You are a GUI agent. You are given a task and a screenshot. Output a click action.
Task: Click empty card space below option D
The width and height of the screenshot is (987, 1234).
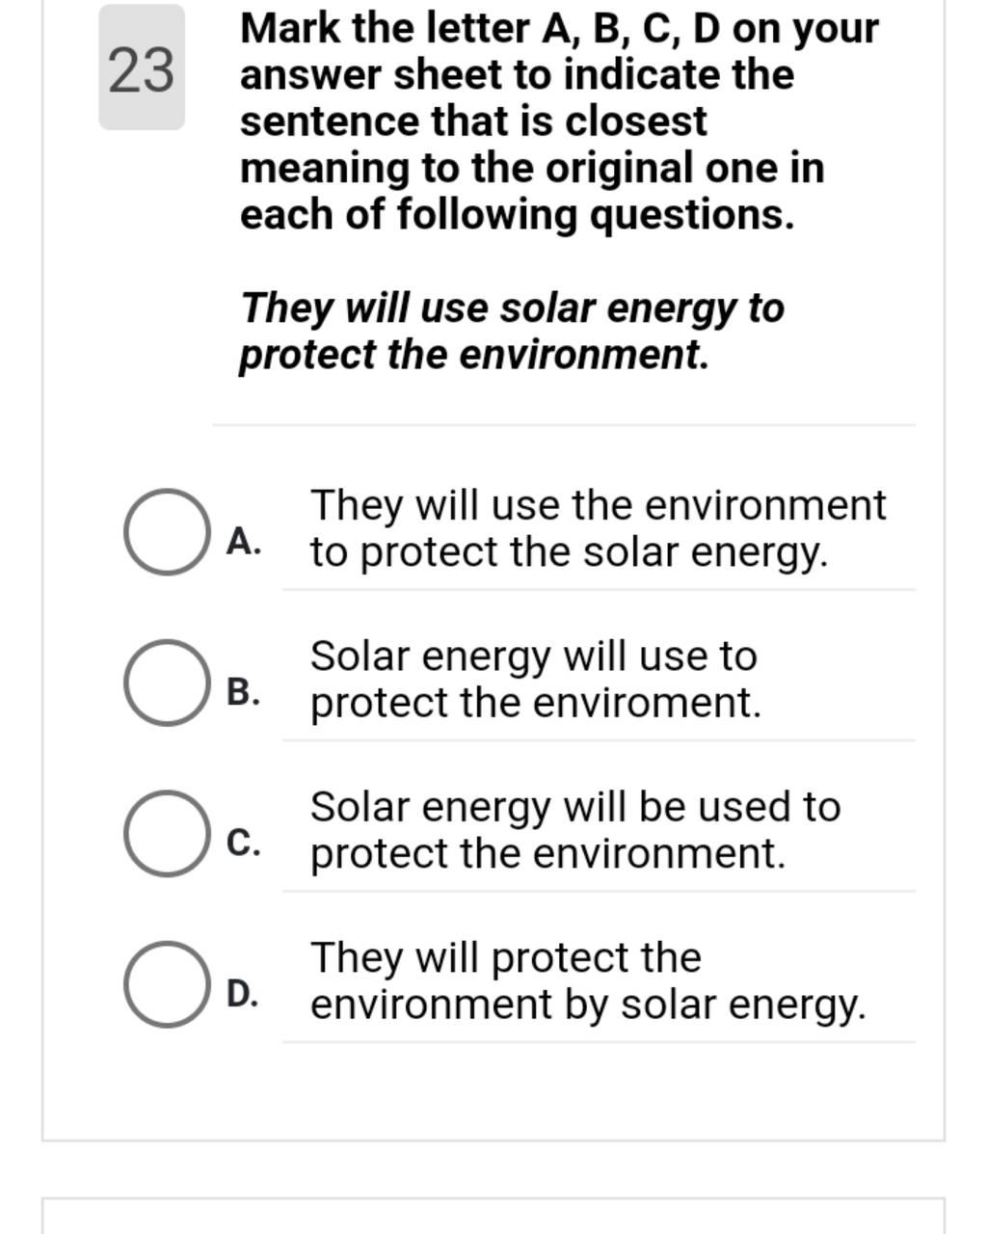(493, 1091)
